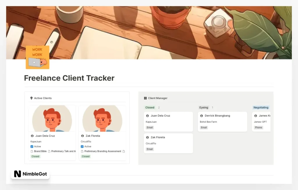Select the Eyeing column header
The image size is (298, 190).
(x=204, y=107)
